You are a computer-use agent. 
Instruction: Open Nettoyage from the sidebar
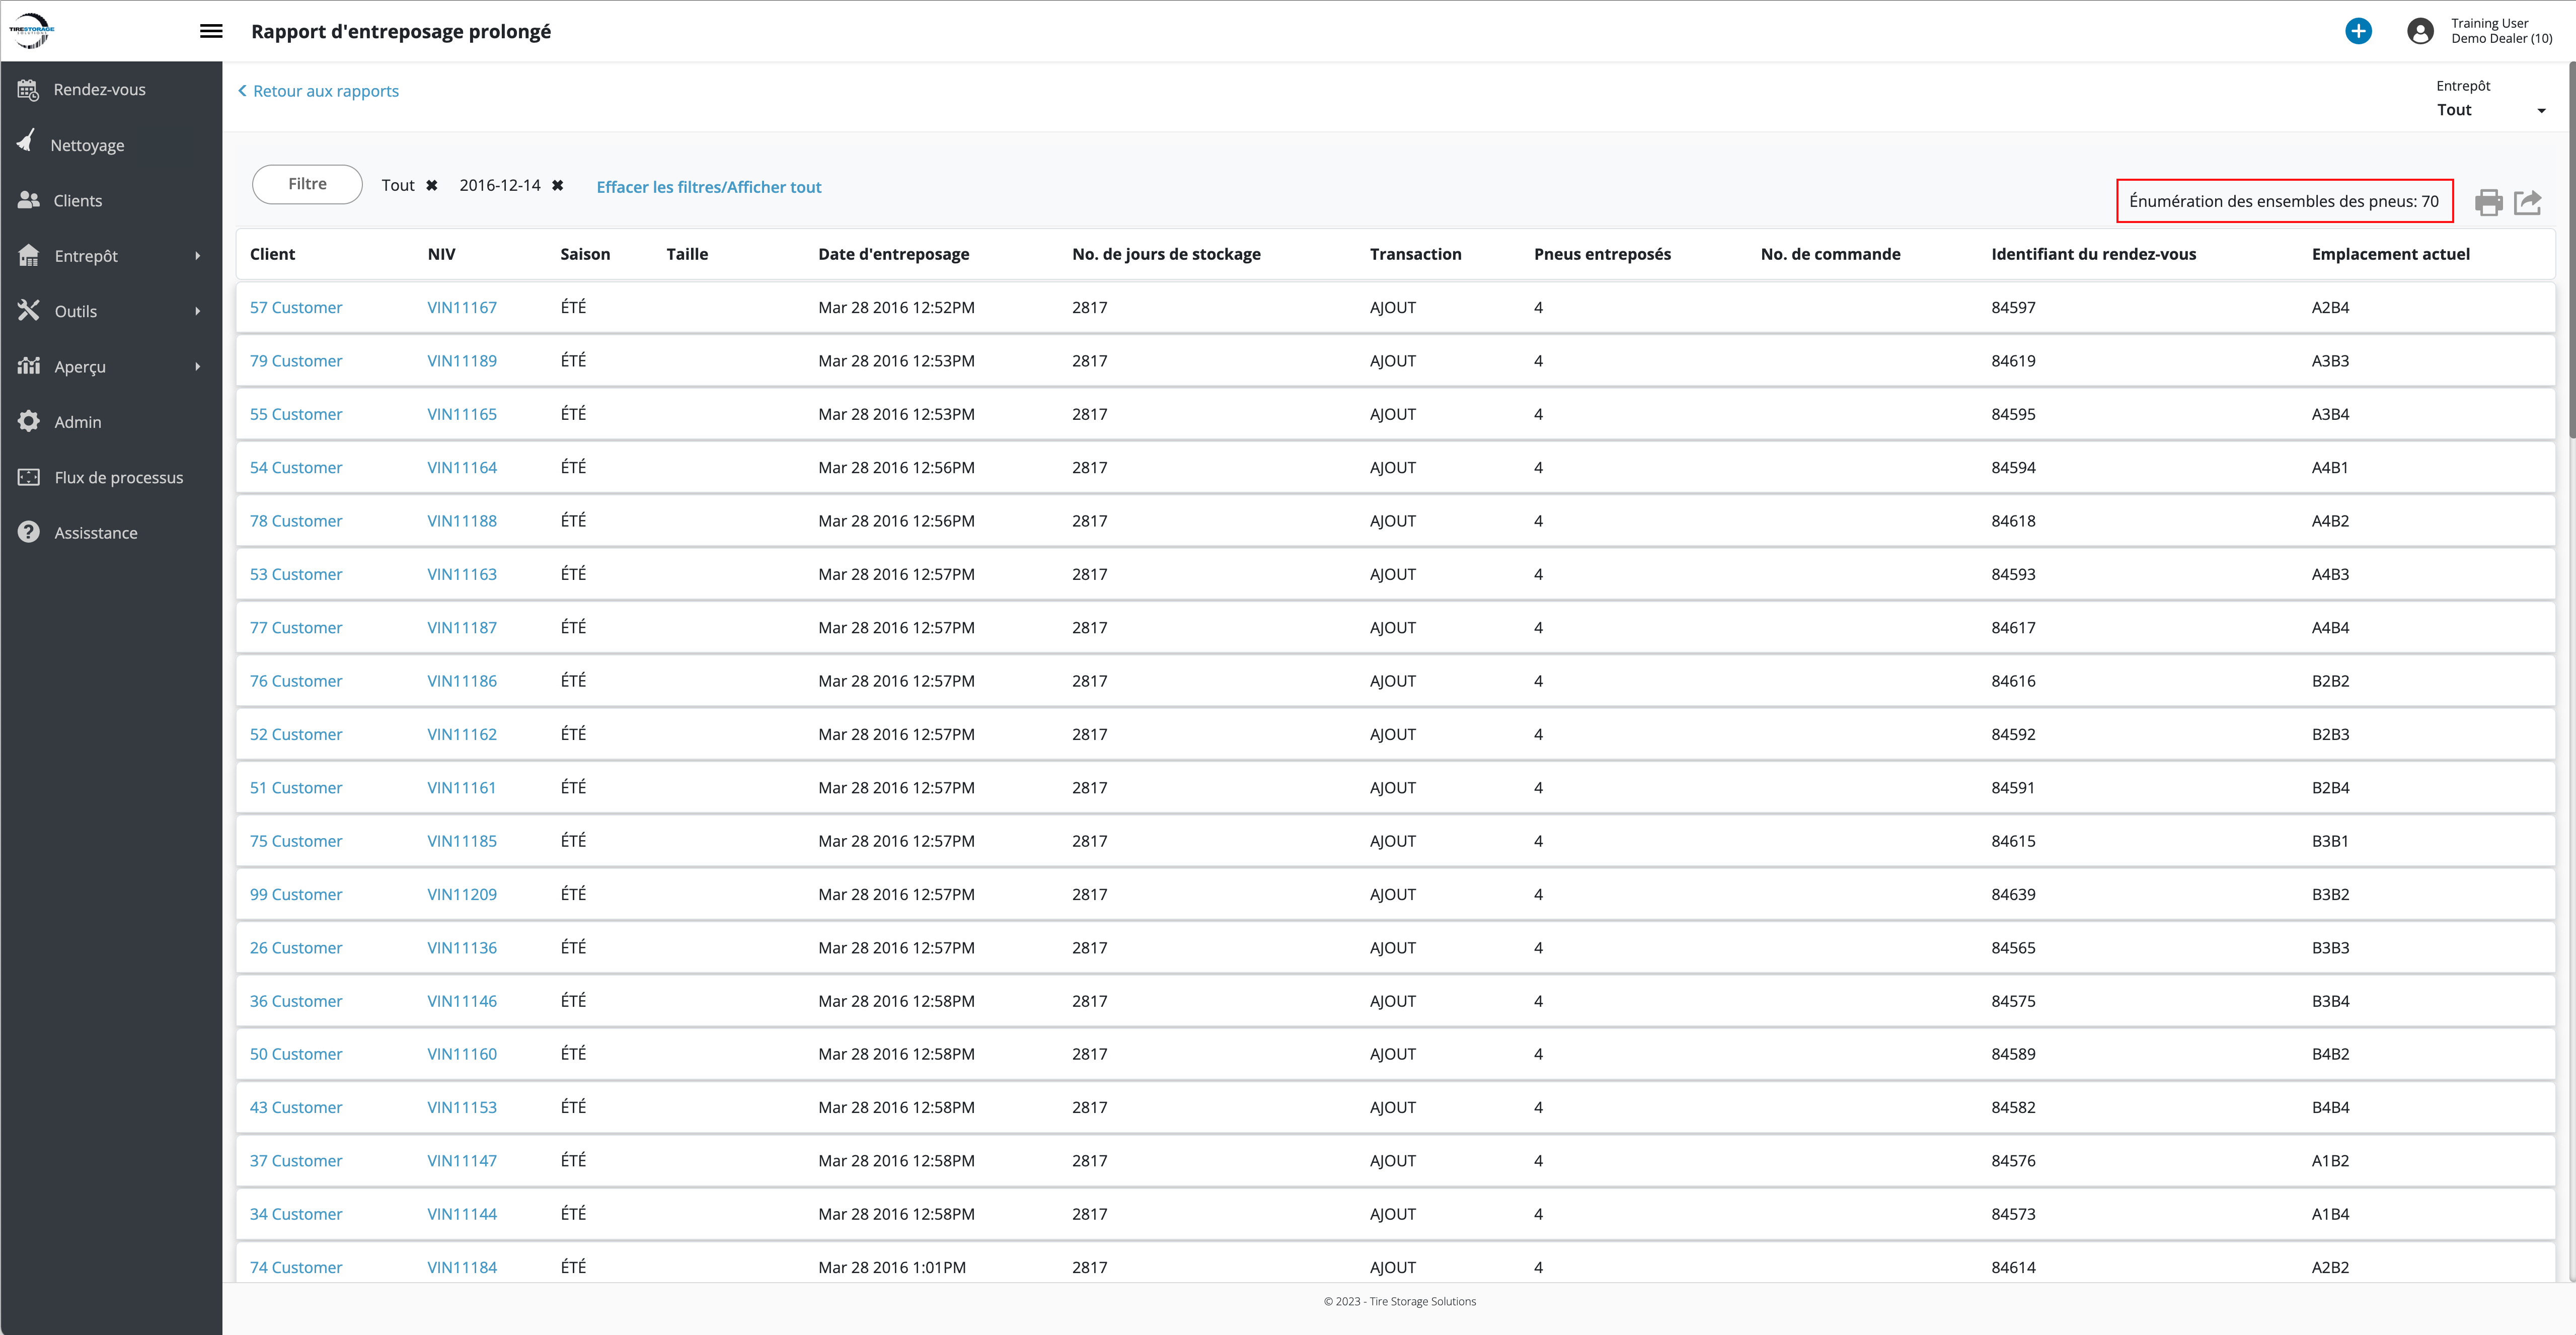(87, 145)
